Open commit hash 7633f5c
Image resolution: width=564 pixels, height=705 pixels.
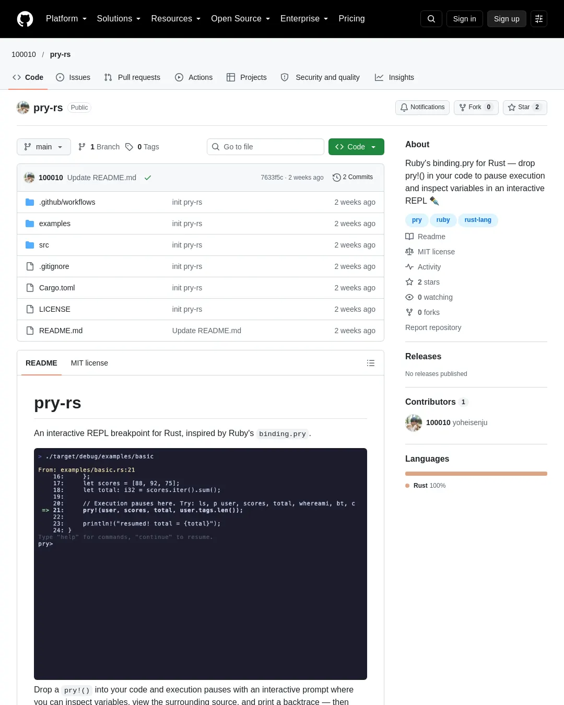(x=272, y=178)
